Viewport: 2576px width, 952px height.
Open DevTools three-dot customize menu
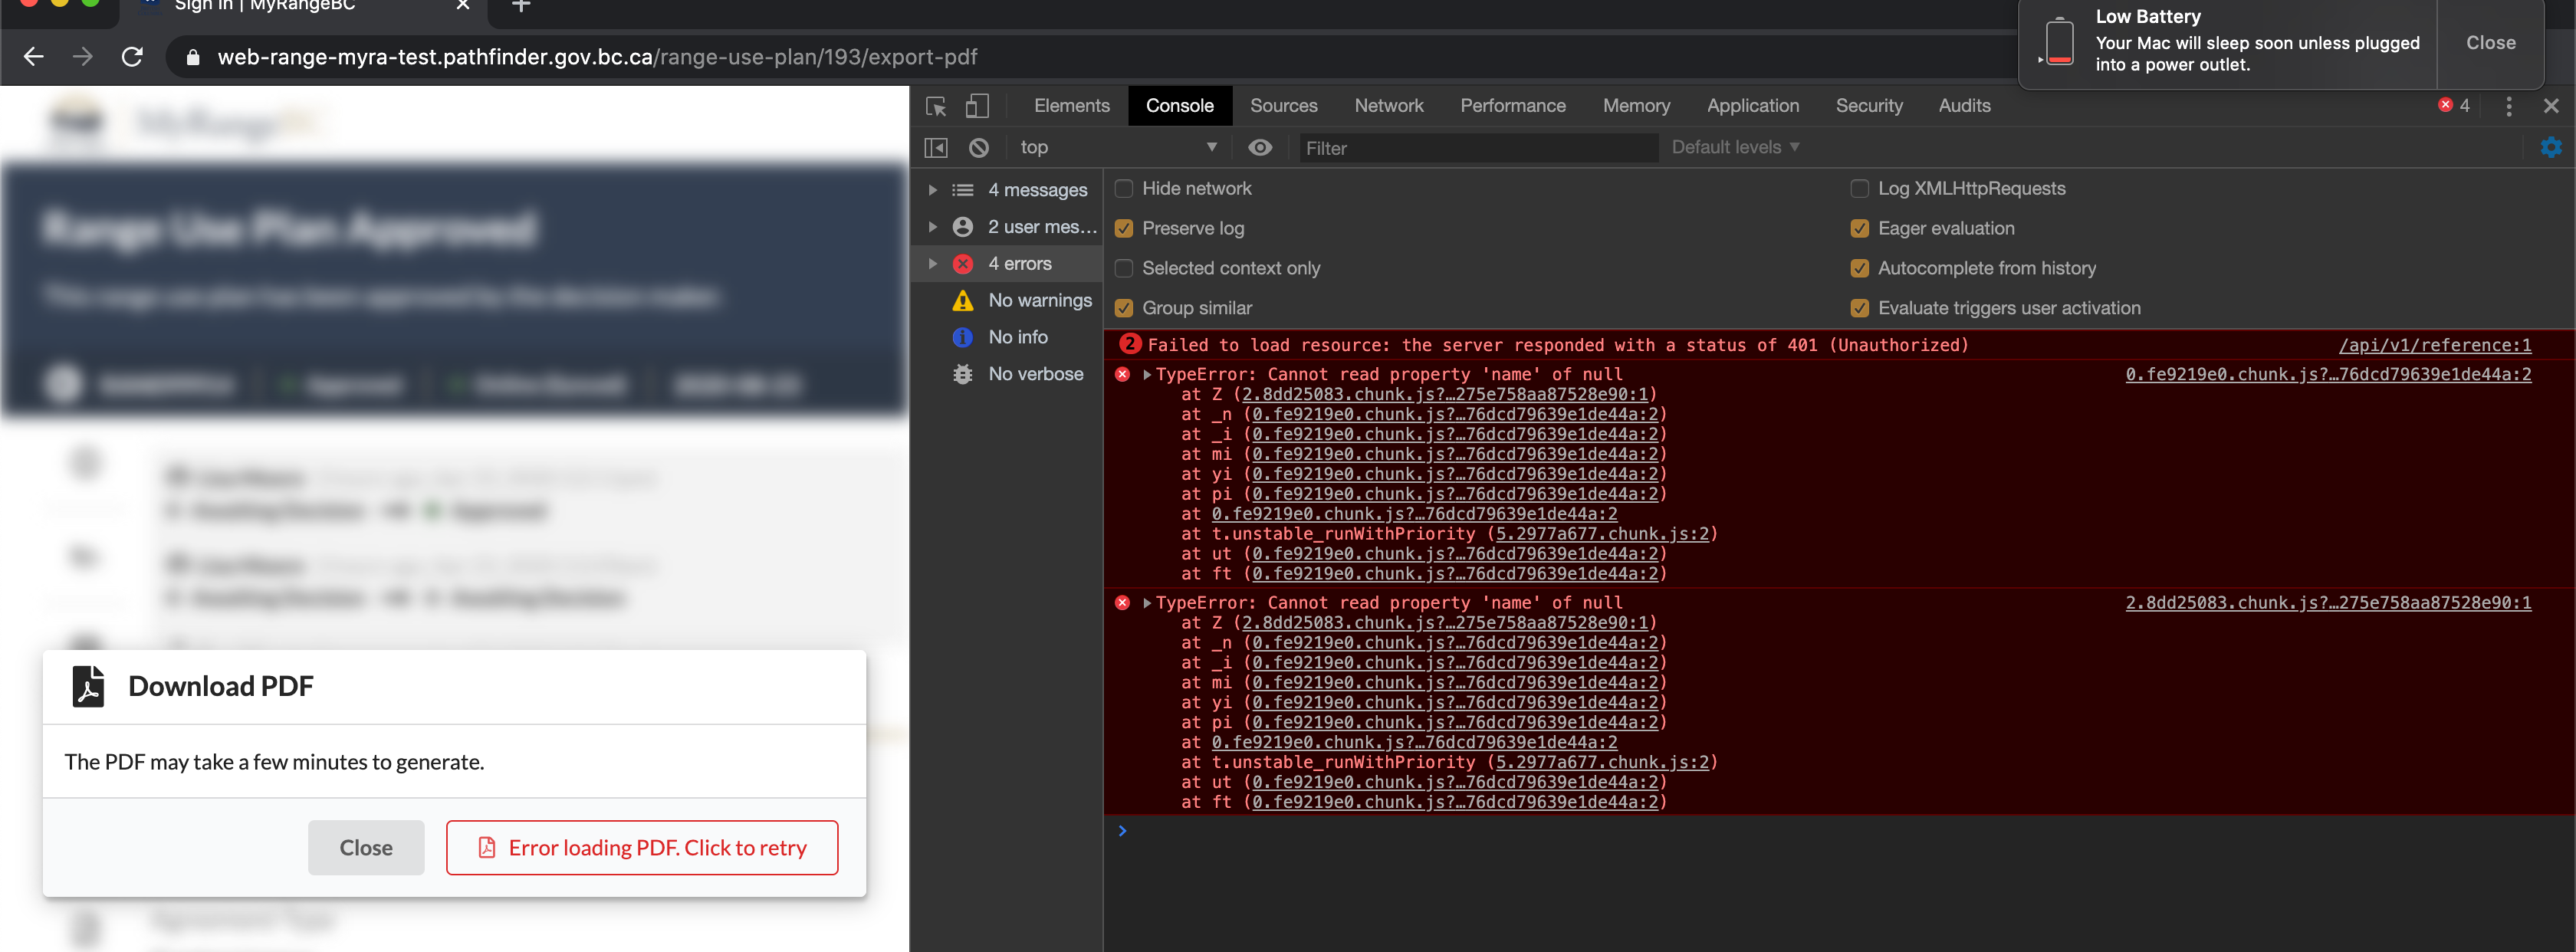pos(2508,106)
